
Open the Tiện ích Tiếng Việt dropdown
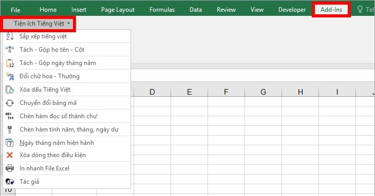[39, 24]
